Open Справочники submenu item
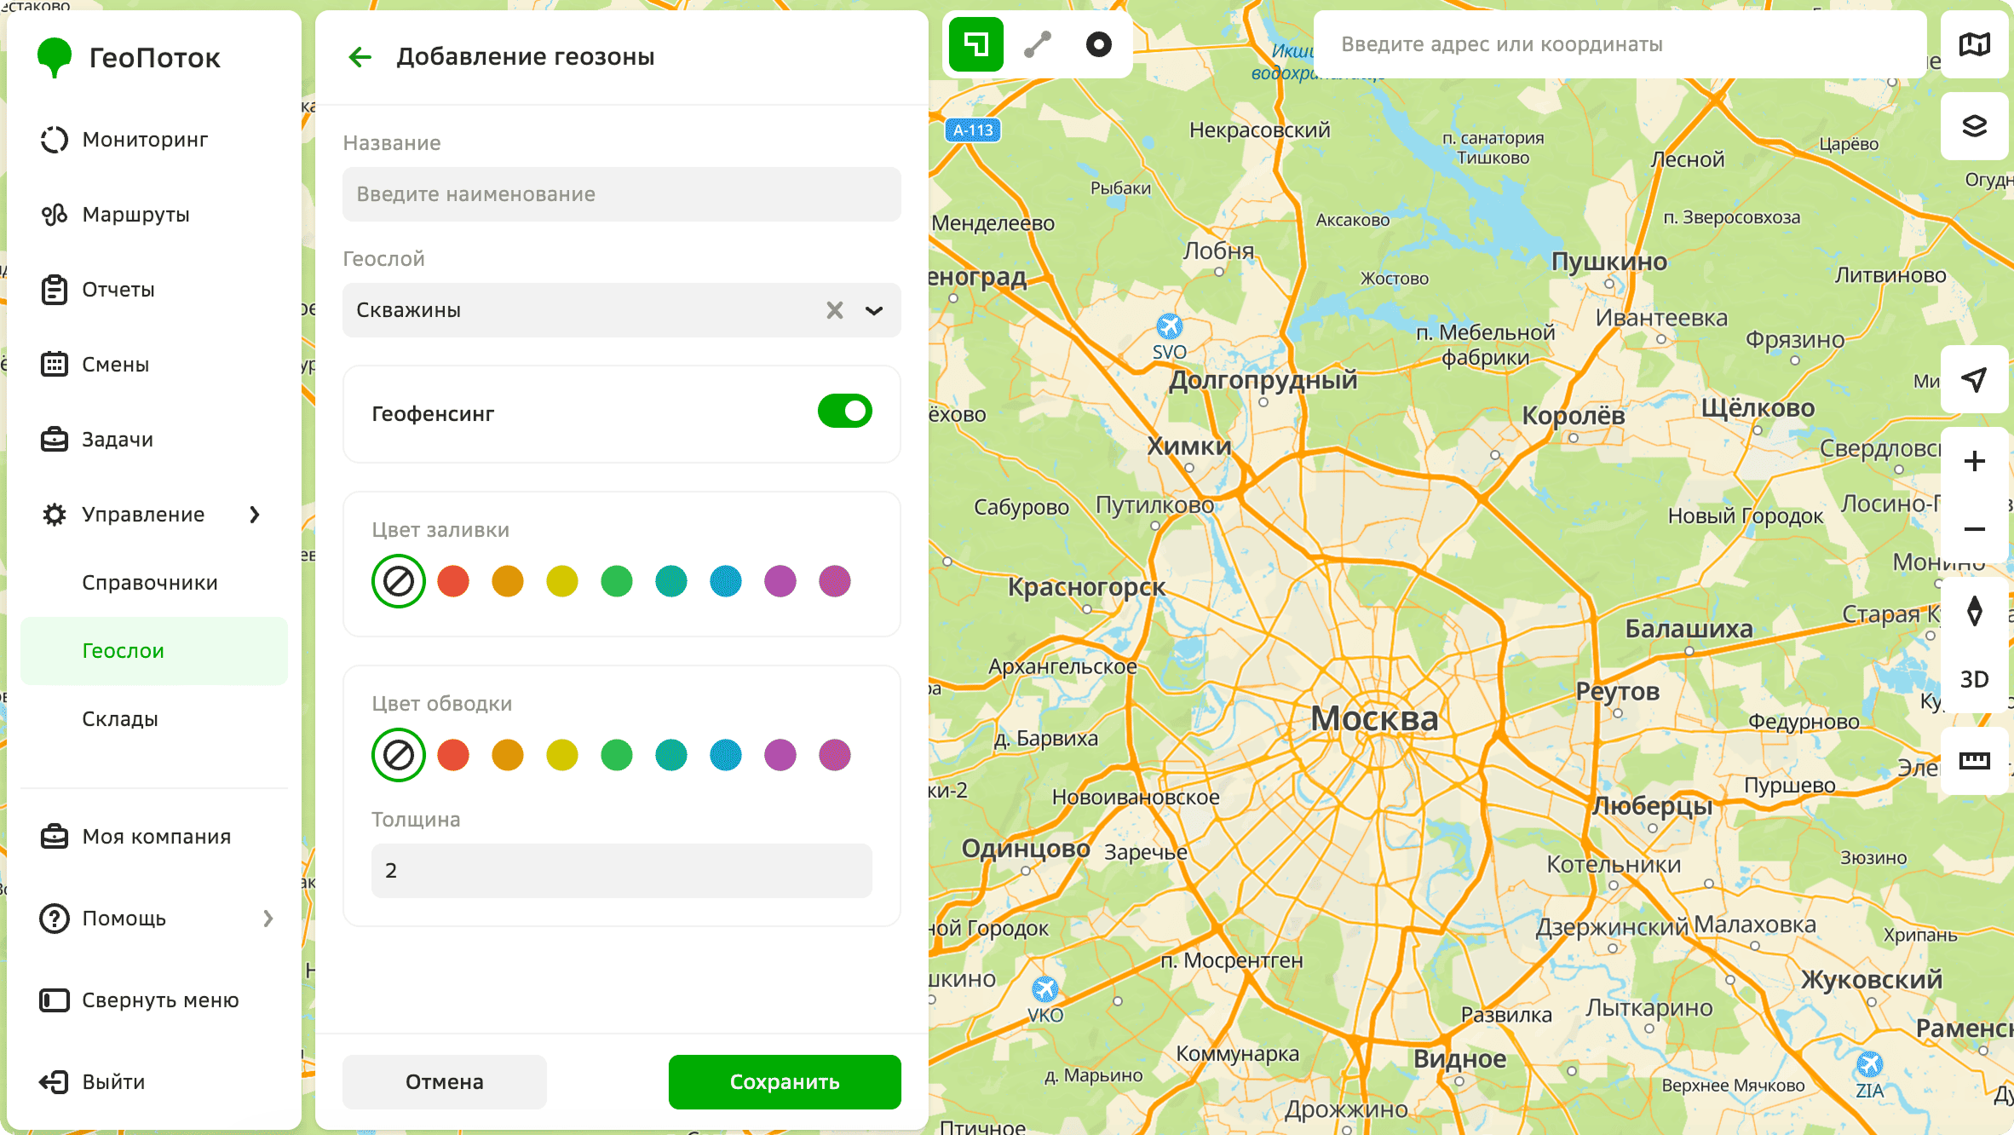The width and height of the screenshot is (2014, 1135). point(153,583)
